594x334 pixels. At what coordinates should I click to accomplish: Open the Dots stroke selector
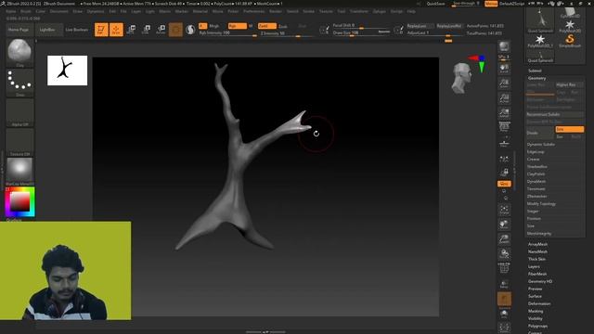[19, 83]
